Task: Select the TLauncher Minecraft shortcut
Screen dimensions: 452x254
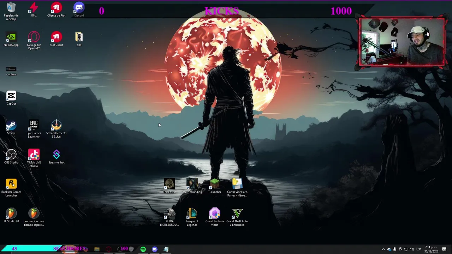Action: click(x=215, y=186)
